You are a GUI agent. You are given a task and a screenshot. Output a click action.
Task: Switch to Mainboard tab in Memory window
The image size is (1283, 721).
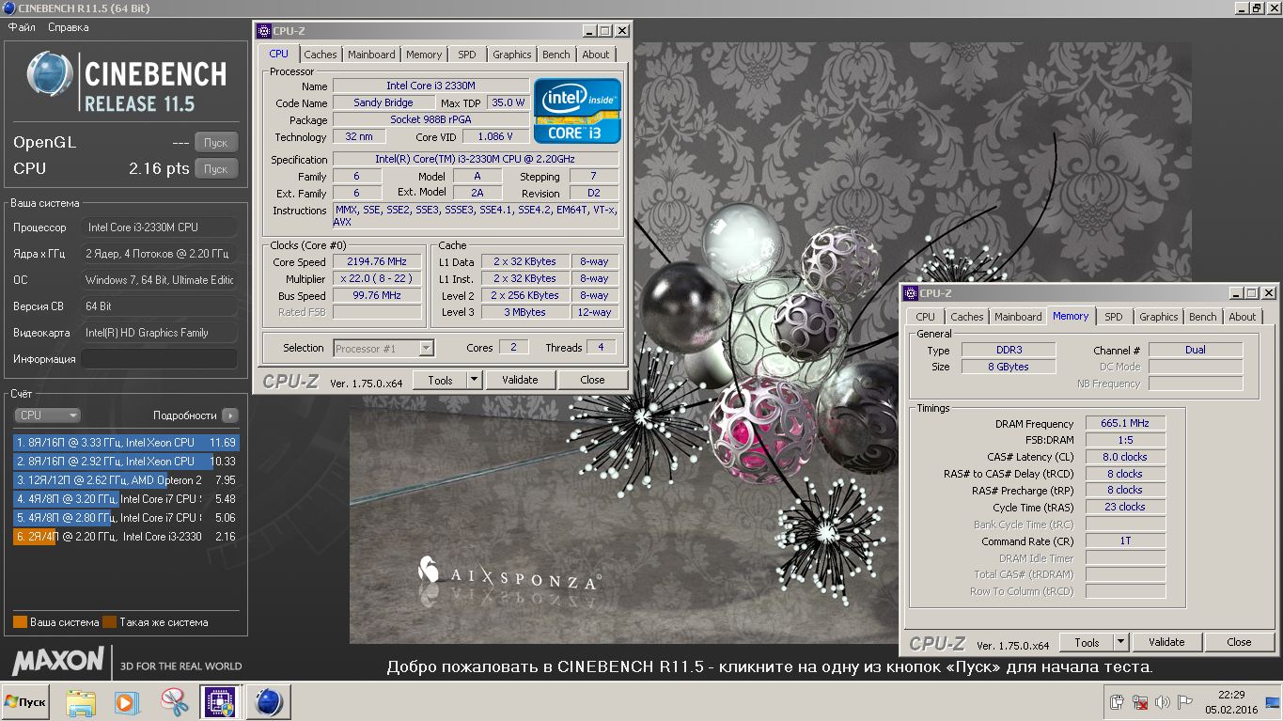click(1019, 317)
